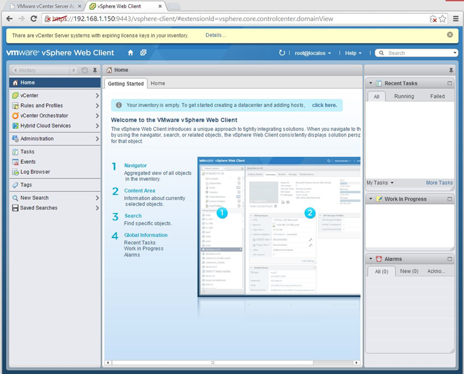Pin the right-side tasks panel

coord(451,71)
